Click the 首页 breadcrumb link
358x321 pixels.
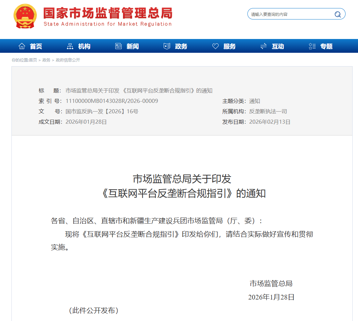click(33, 60)
